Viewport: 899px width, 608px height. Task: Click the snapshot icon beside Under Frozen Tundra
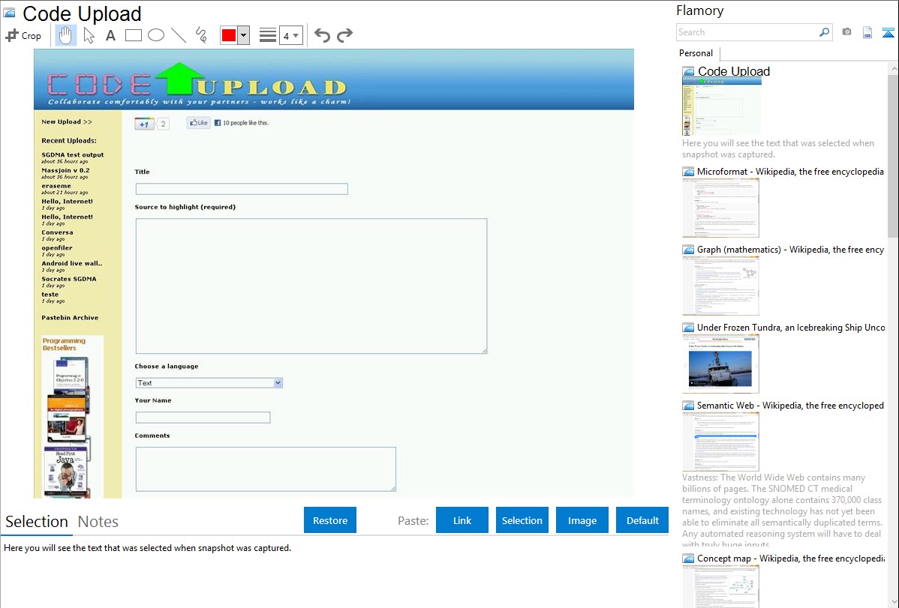click(688, 328)
